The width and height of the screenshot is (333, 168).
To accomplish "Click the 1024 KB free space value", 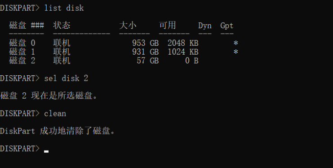I will coord(183,52).
